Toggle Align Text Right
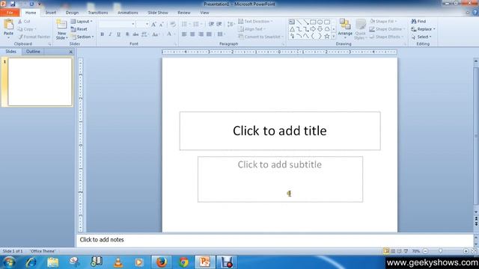The width and height of the screenshot is (479, 269). [x=201, y=34]
